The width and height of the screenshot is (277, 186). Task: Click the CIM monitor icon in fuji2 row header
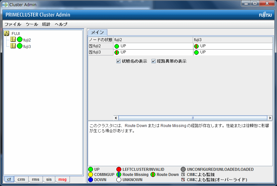[91, 46]
